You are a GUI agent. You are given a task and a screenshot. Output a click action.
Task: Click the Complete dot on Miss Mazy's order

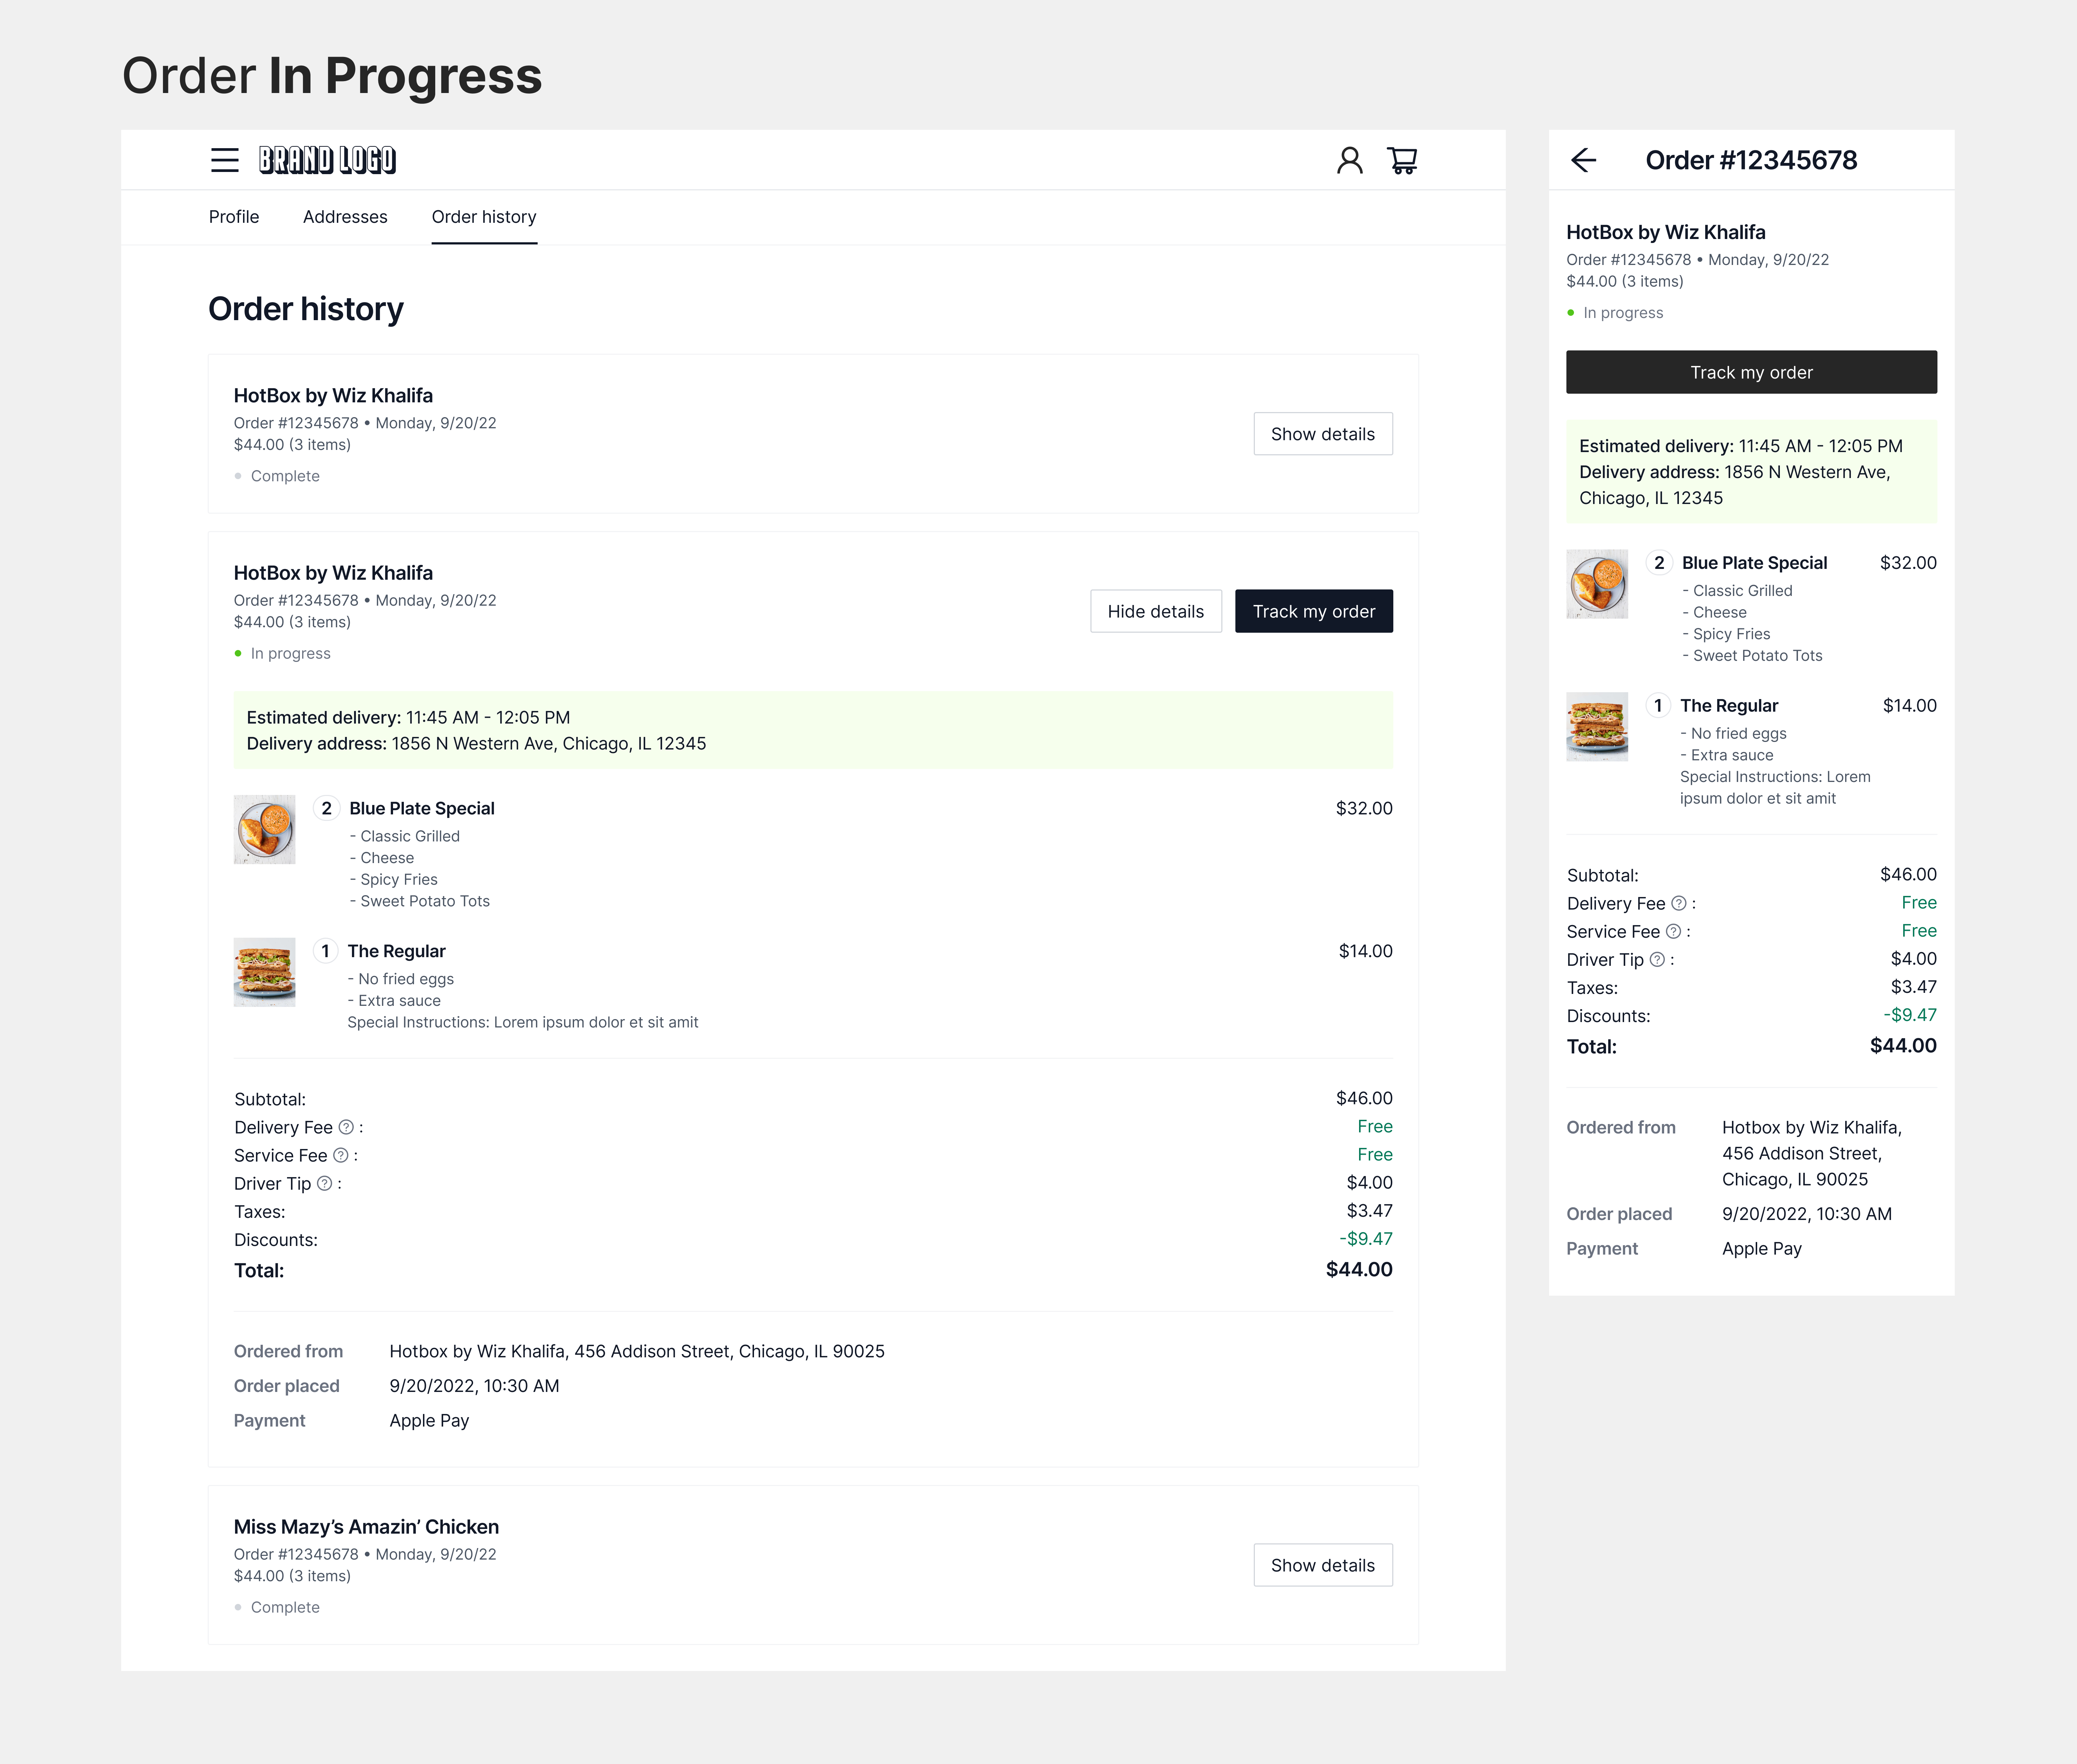(x=238, y=1607)
